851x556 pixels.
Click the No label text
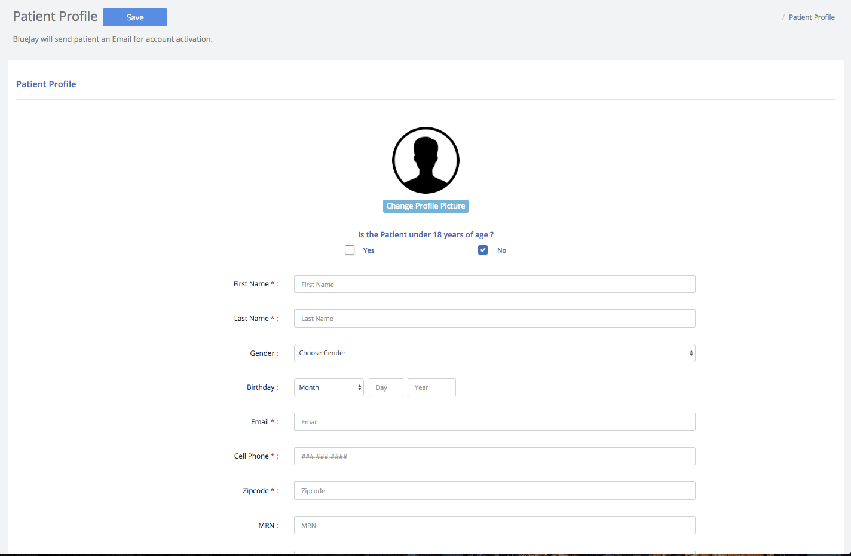coord(501,250)
